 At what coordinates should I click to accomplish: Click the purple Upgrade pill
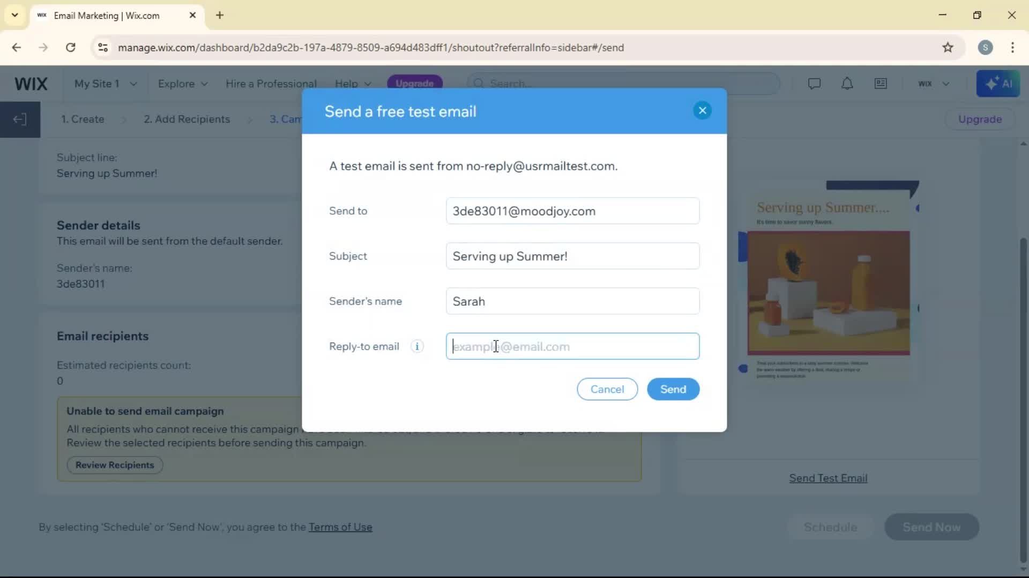[414, 83]
